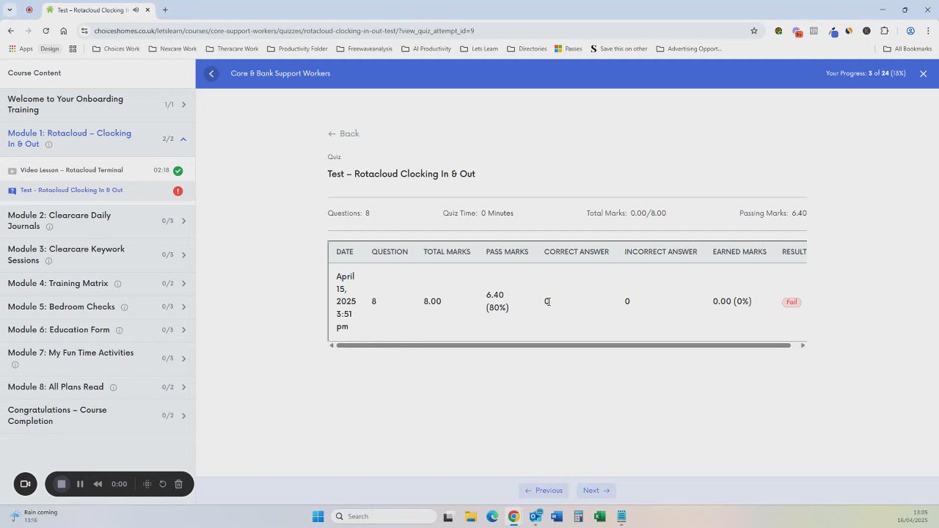Bookmark this page with the star icon
The height and width of the screenshot is (528, 939).
point(753,31)
